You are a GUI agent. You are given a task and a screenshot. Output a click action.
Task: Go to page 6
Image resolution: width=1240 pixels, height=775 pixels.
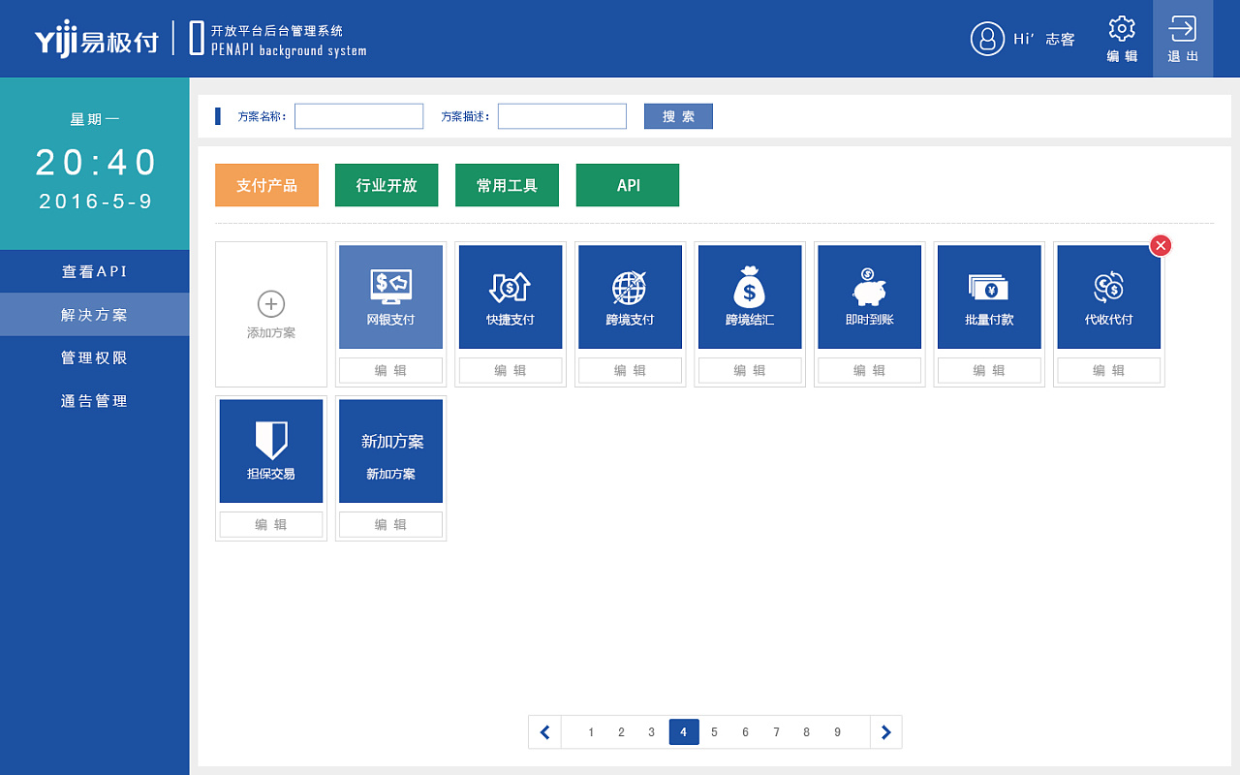click(x=745, y=732)
